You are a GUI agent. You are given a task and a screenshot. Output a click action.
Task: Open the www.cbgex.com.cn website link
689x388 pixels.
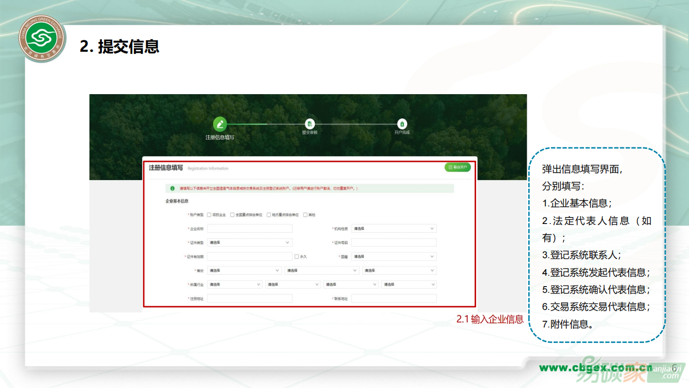[595, 367]
